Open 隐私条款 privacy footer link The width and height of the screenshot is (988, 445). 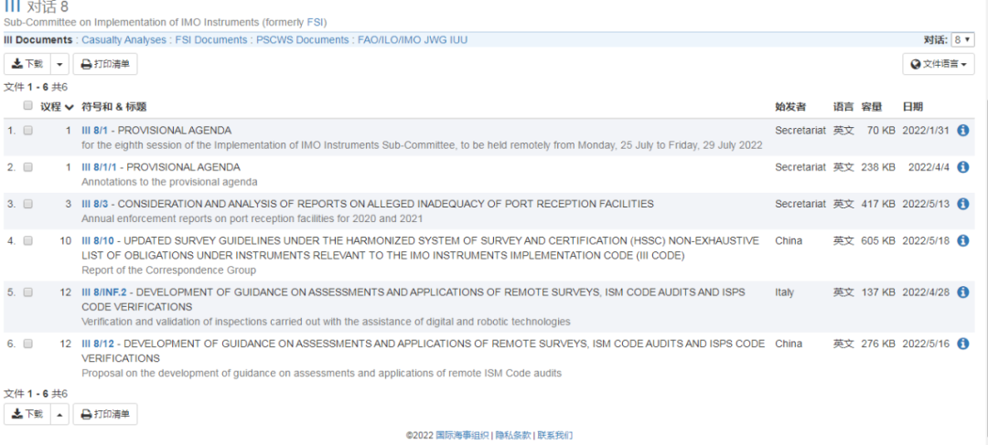tap(513, 435)
